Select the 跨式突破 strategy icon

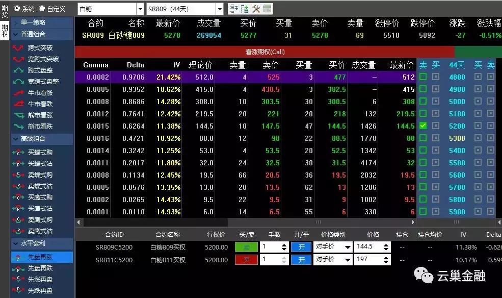click(x=18, y=48)
